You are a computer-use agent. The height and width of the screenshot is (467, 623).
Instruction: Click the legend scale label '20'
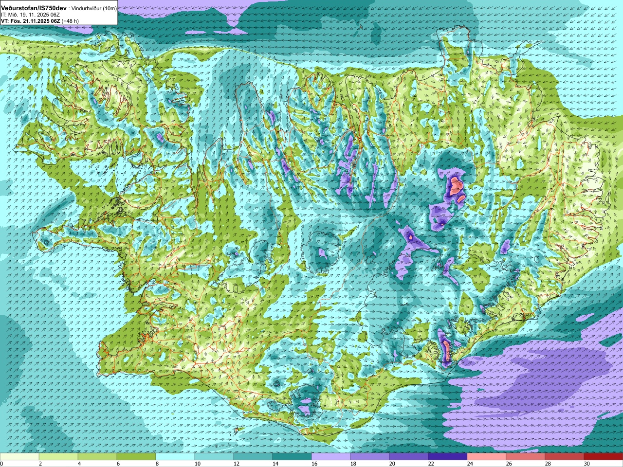tap(392, 464)
